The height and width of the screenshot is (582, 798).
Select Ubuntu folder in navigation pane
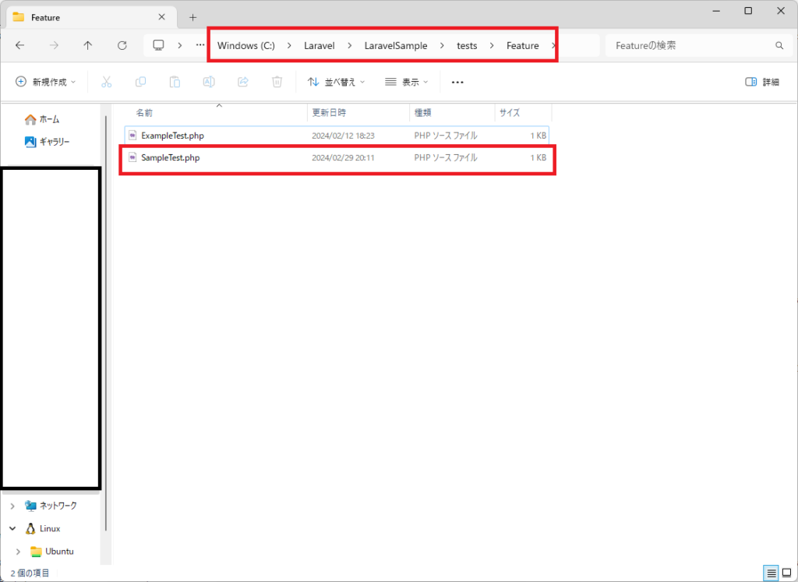(52, 552)
